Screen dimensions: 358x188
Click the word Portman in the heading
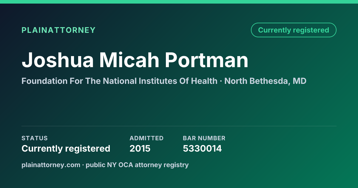click(207, 60)
